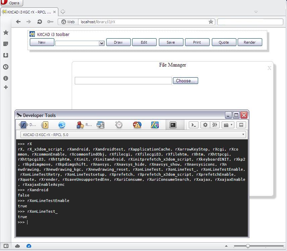Open the Notes sidebar panel
The width and height of the screenshot is (287, 251).
[6, 44]
